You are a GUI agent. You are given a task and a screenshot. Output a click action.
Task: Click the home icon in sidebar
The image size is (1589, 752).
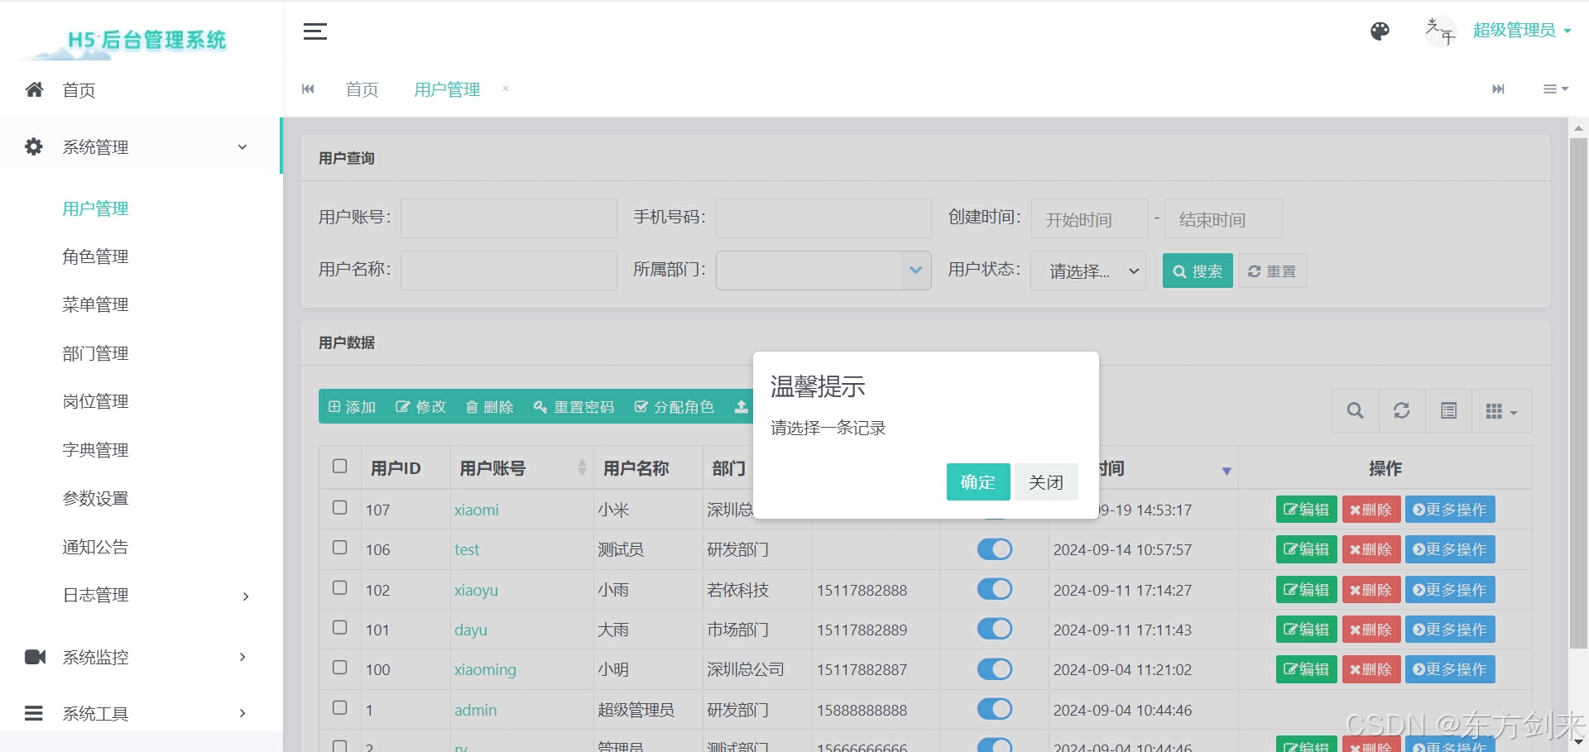tap(34, 89)
